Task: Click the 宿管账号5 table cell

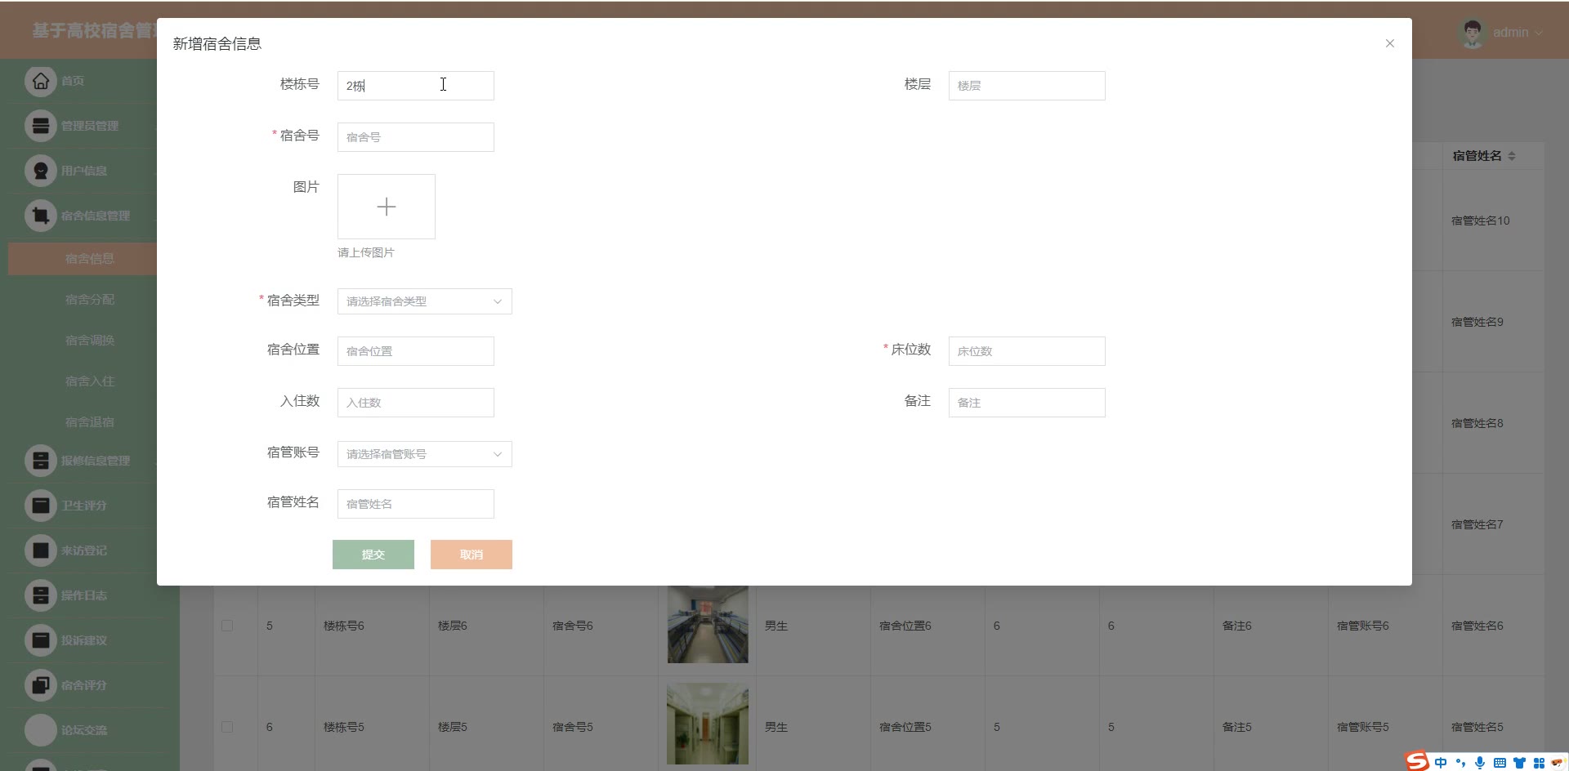Action: (x=1363, y=727)
